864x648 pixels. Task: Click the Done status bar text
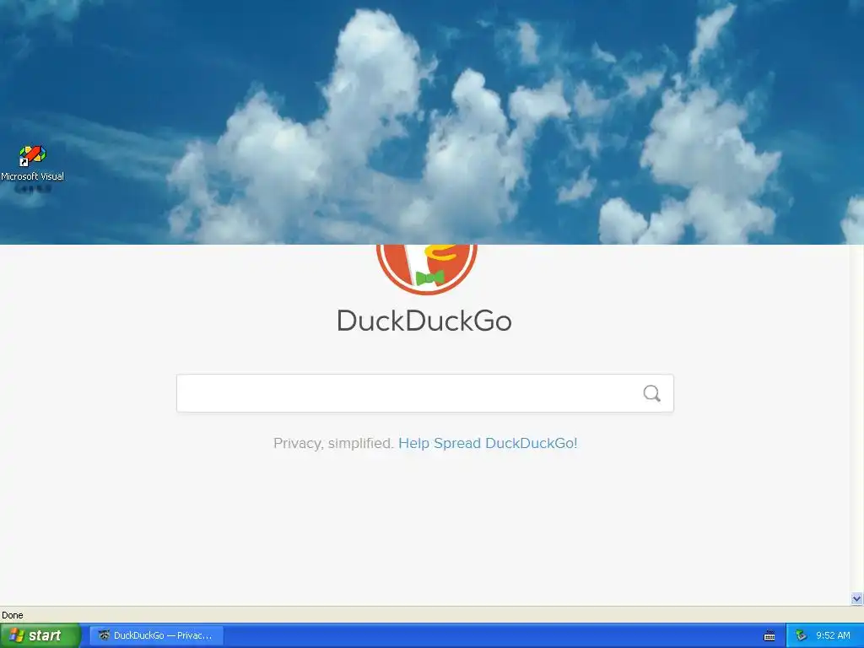13,615
